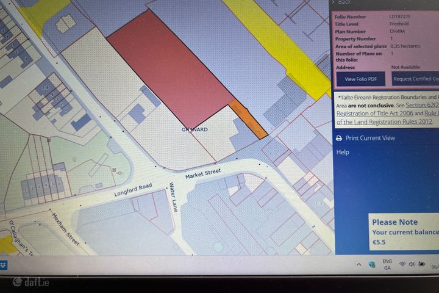Click the Water Lane label

tap(173, 197)
